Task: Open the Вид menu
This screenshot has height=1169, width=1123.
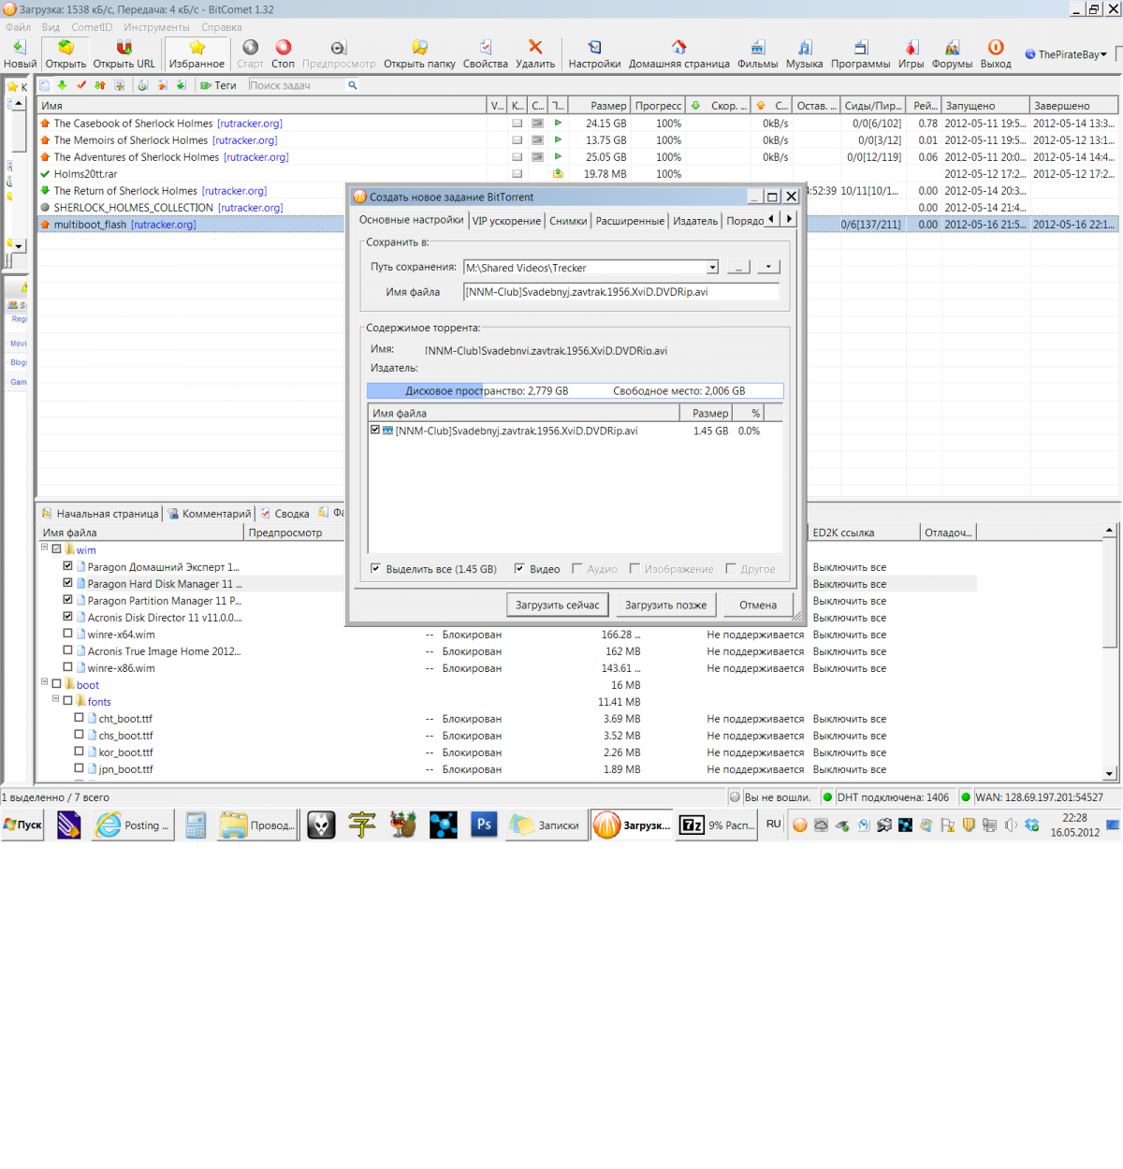Action: (51, 27)
